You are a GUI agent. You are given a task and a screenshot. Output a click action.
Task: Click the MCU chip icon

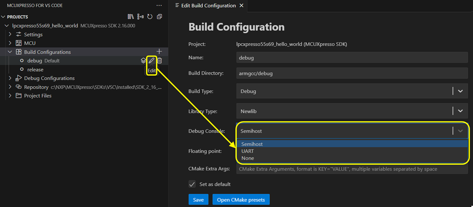(x=19, y=43)
